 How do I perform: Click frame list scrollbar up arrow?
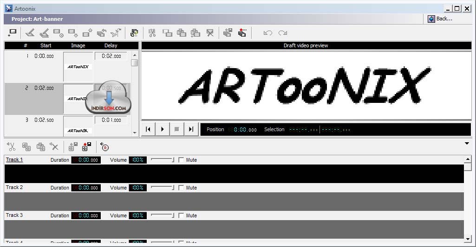(135, 55)
